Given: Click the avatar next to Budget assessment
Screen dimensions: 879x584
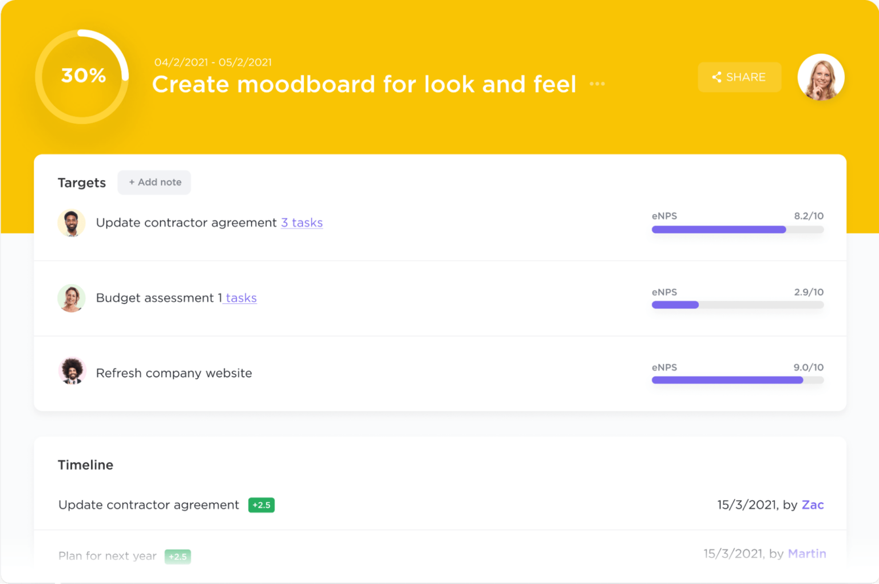Looking at the screenshot, I should [x=71, y=298].
